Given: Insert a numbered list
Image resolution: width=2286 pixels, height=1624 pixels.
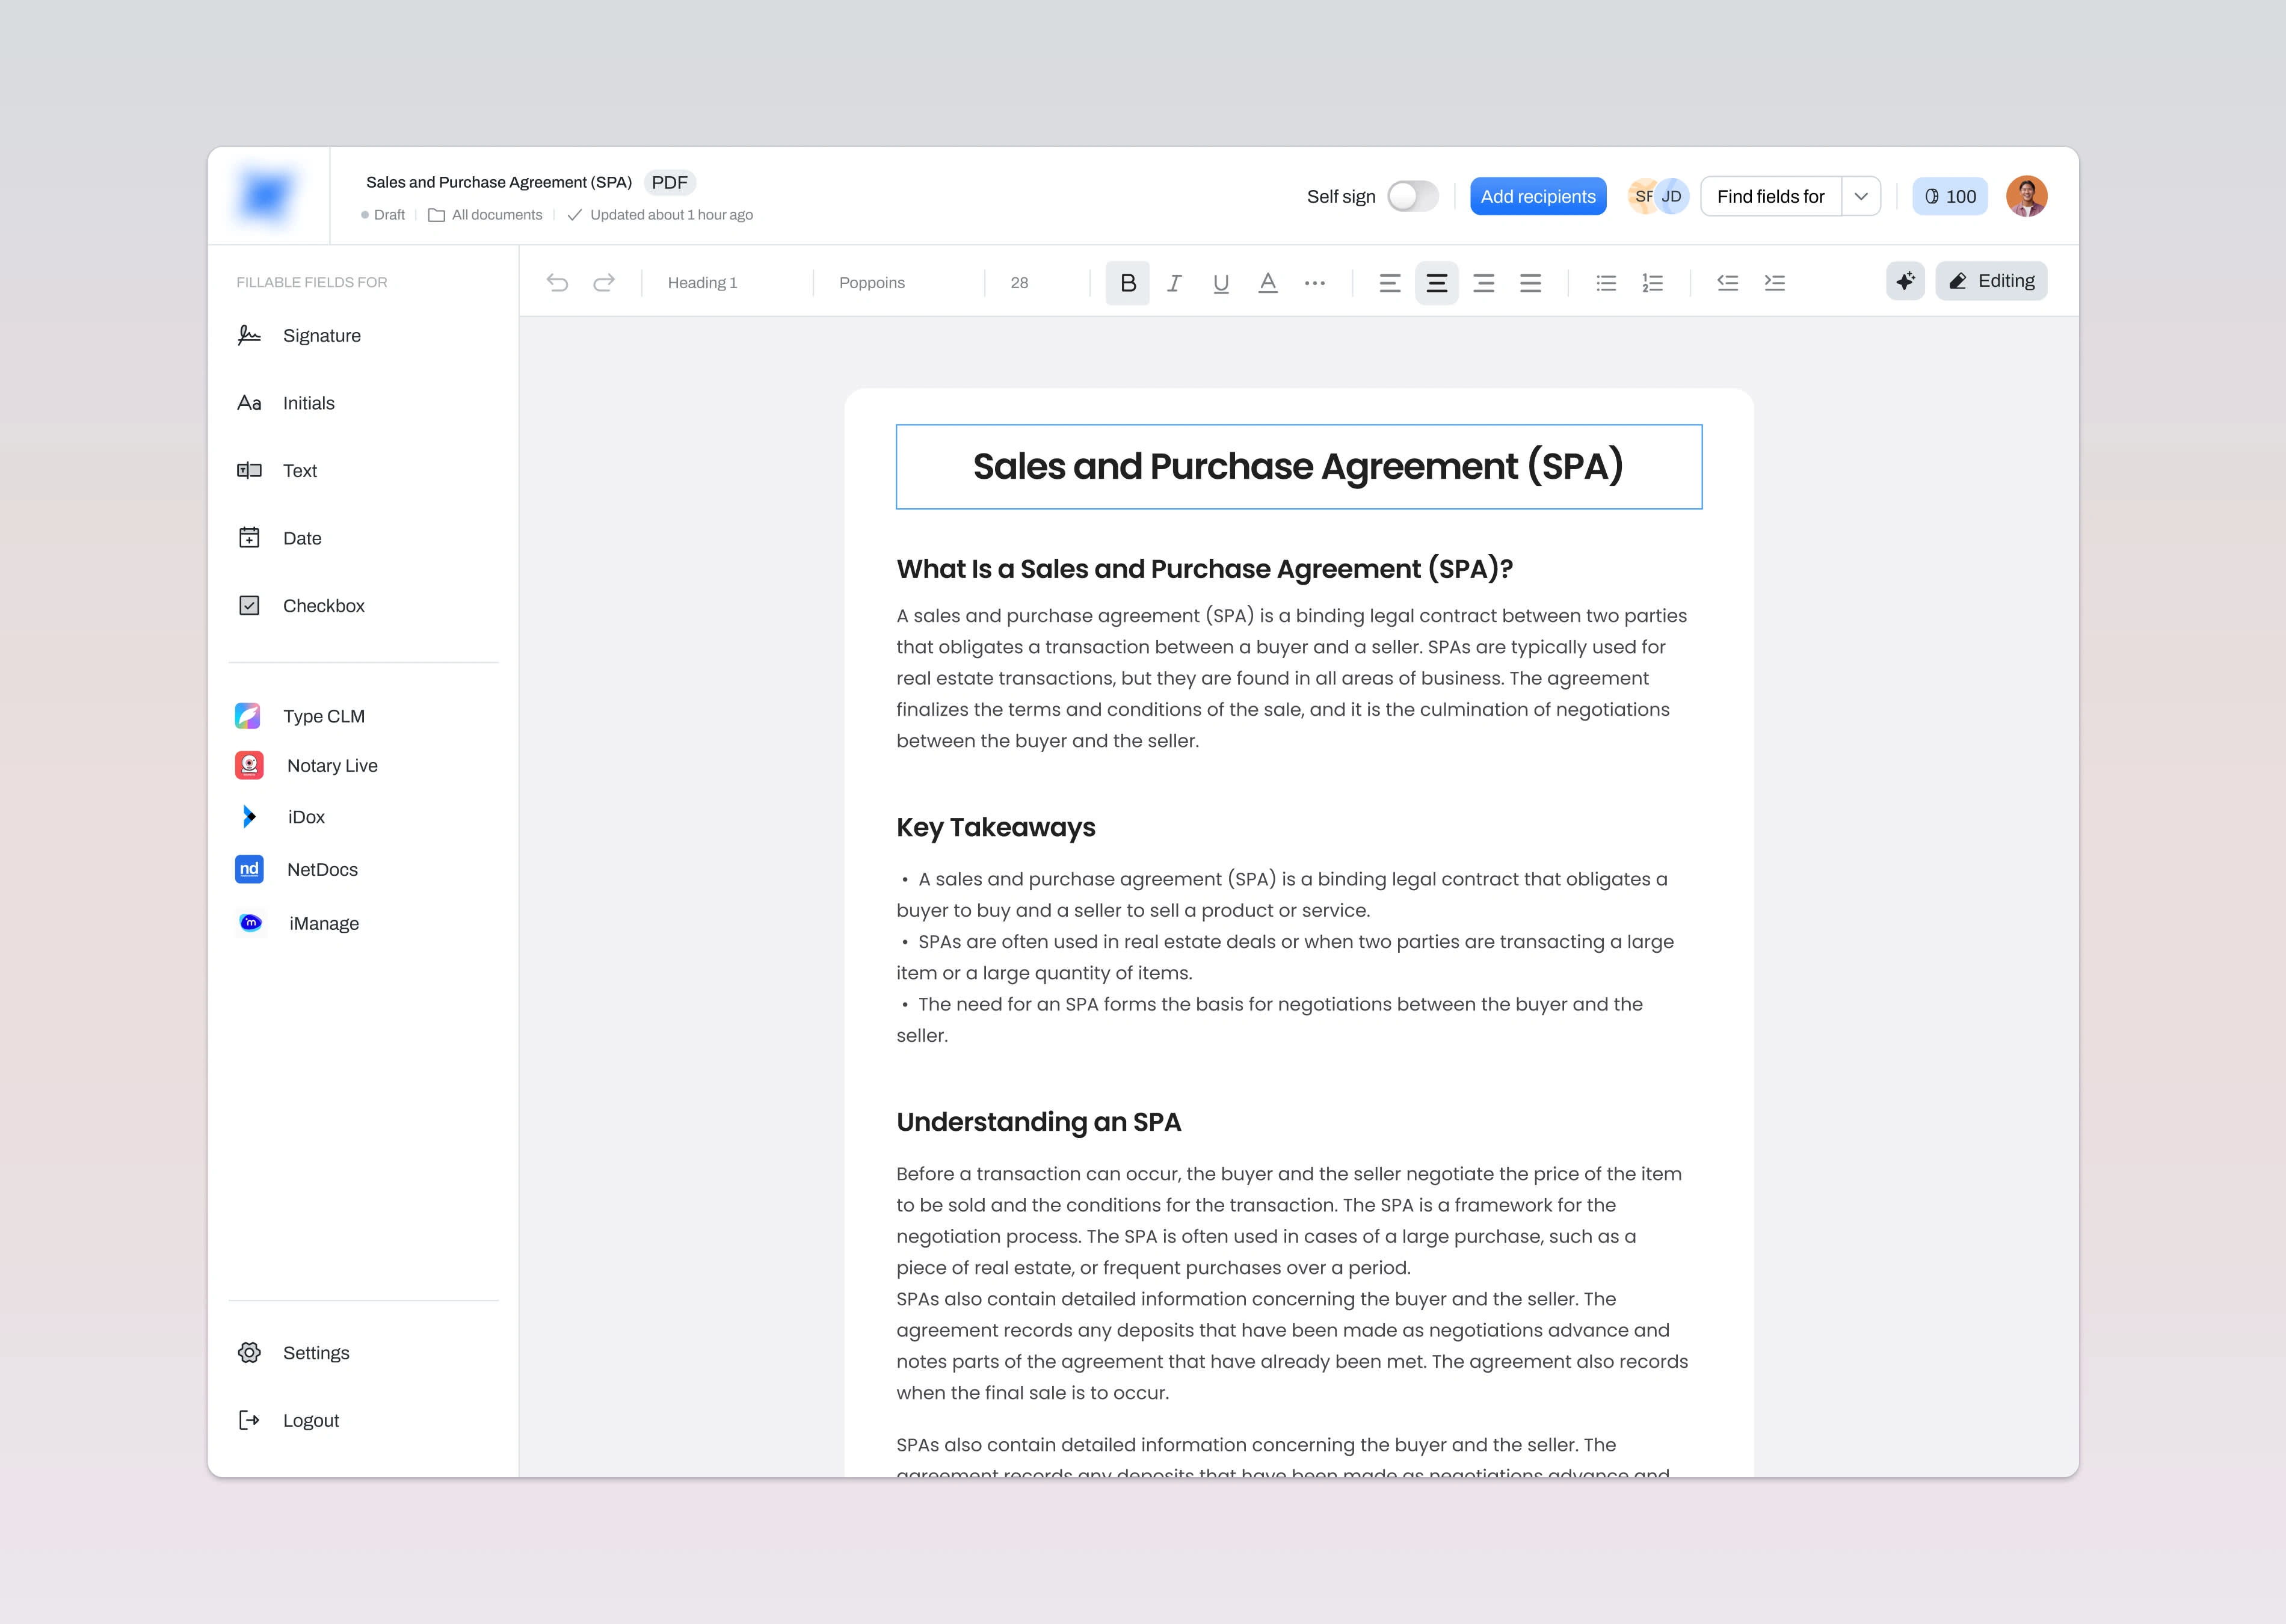Looking at the screenshot, I should 1653,283.
